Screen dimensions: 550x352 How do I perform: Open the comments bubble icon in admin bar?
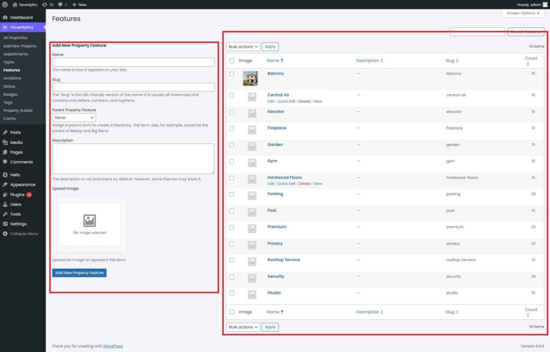(x=60, y=4)
